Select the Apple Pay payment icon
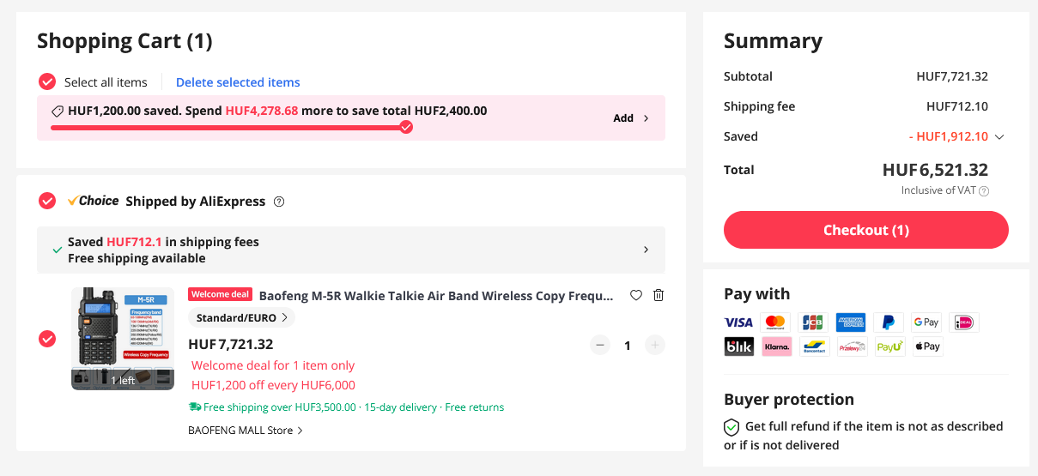Image resolution: width=1038 pixels, height=476 pixels. pyautogui.click(x=927, y=346)
